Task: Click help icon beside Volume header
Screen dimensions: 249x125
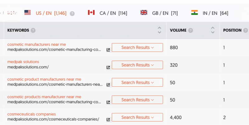Action: coord(190,31)
